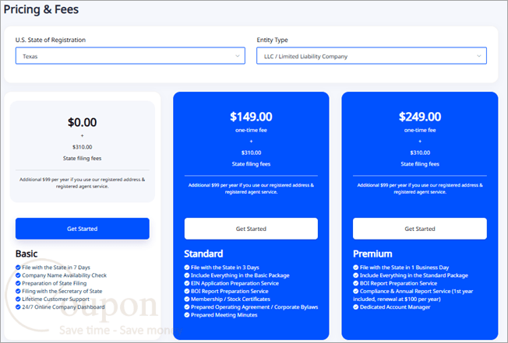Viewport: 508px width, 343px height.
Task: Click the chevron arrow in the Entity Type dropdown
Action: click(x=479, y=56)
